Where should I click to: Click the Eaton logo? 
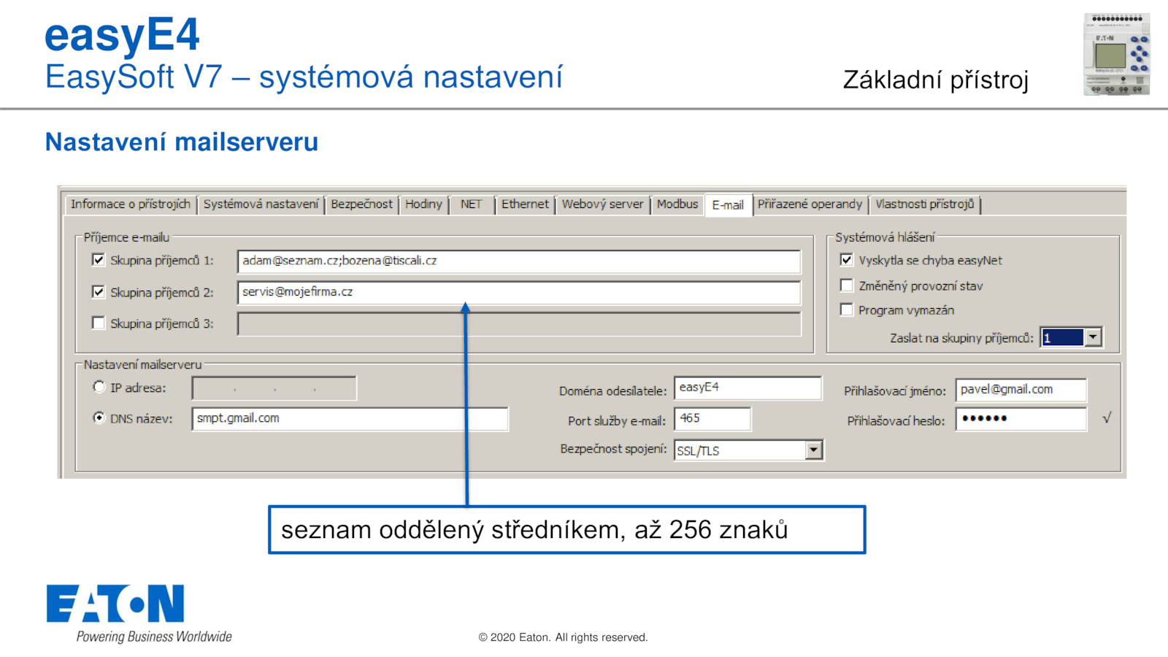(x=115, y=604)
